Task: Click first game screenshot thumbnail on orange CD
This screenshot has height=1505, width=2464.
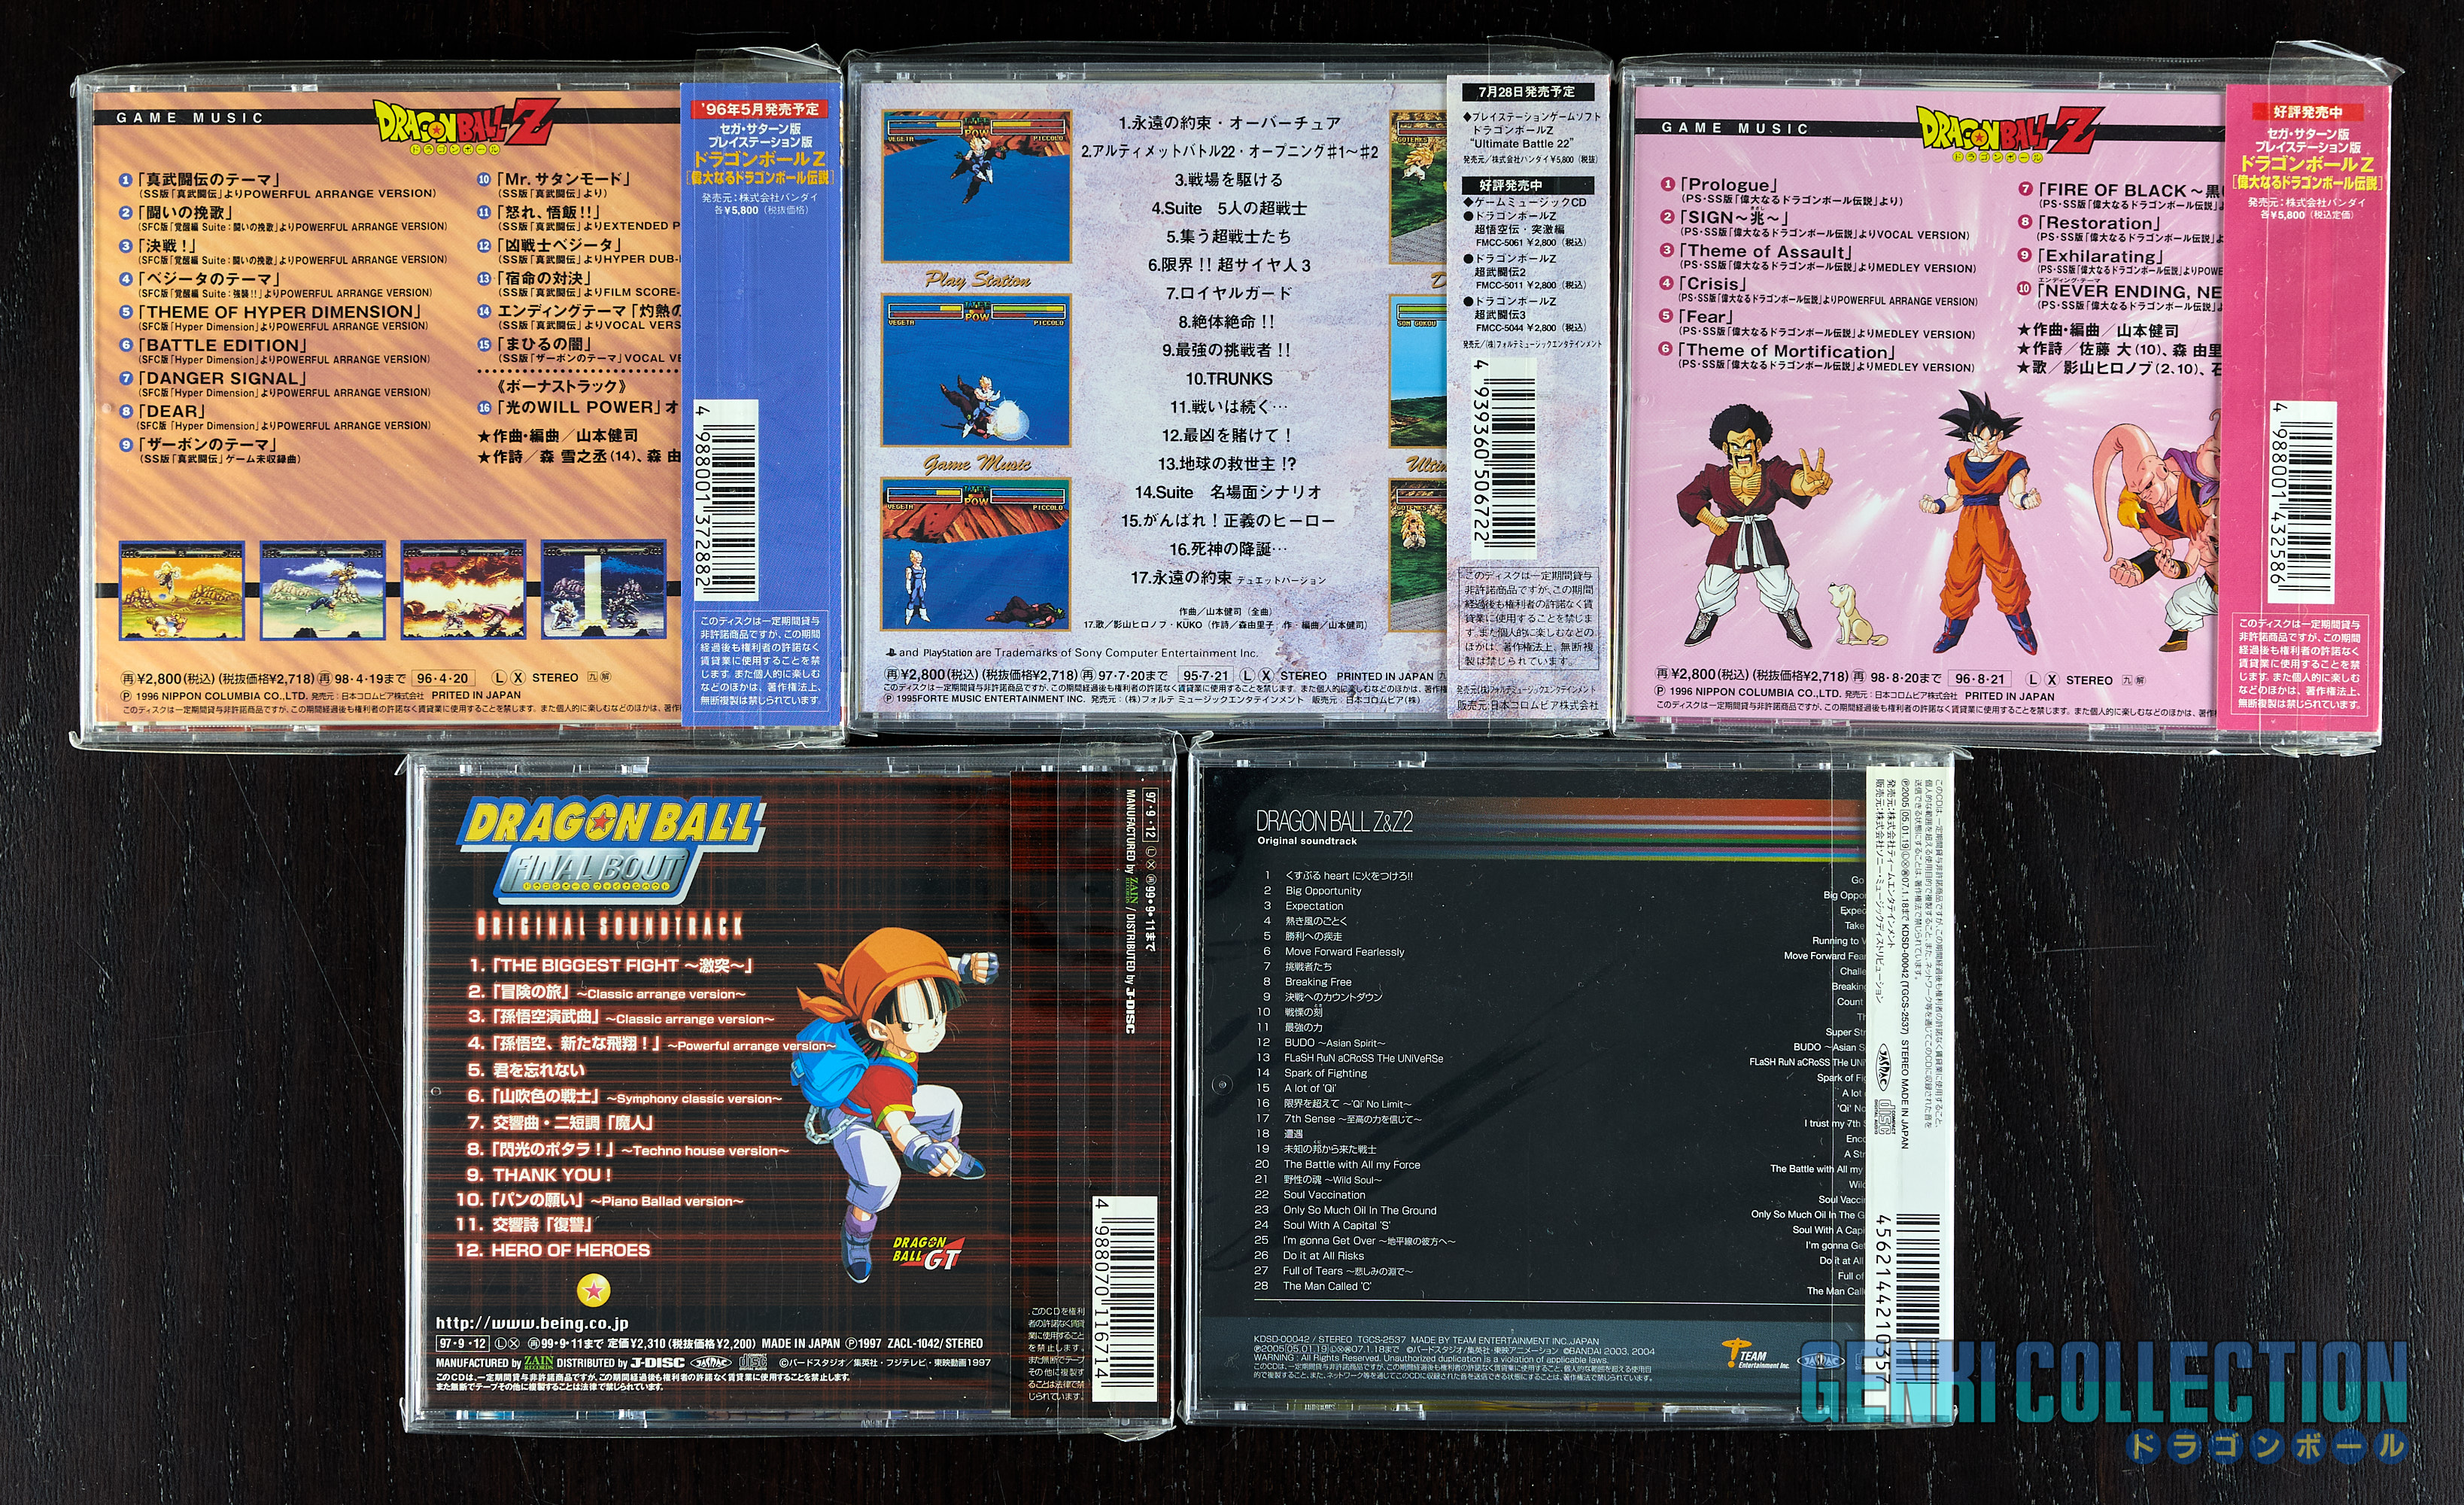Action: [181, 590]
